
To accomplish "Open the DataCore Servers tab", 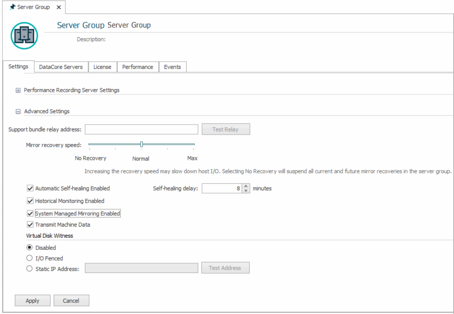I will (60, 67).
